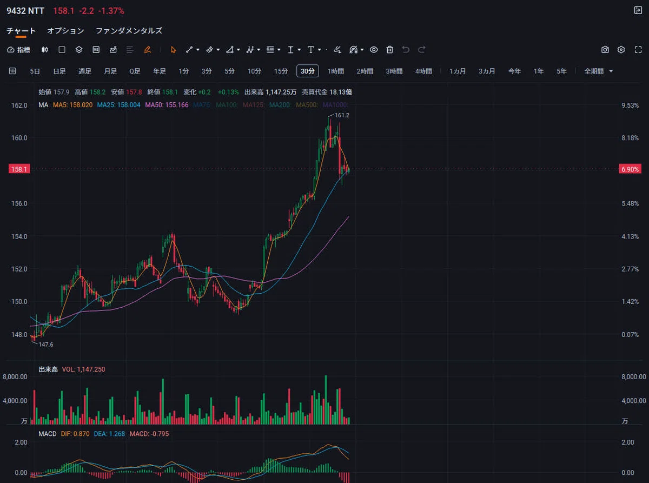
Task: Select the 1カ月 range button
Action: pyautogui.click(x=458, y=71)
